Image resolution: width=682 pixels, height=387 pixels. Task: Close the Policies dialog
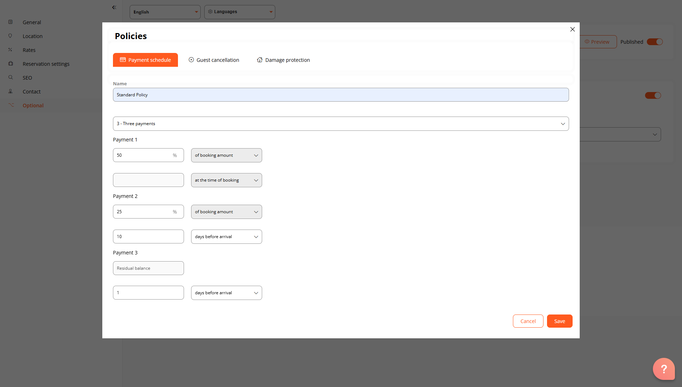point(573,29)
